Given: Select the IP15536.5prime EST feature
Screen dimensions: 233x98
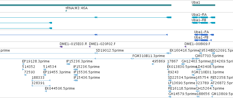Looking at the screenshot, I should point(76,75).
